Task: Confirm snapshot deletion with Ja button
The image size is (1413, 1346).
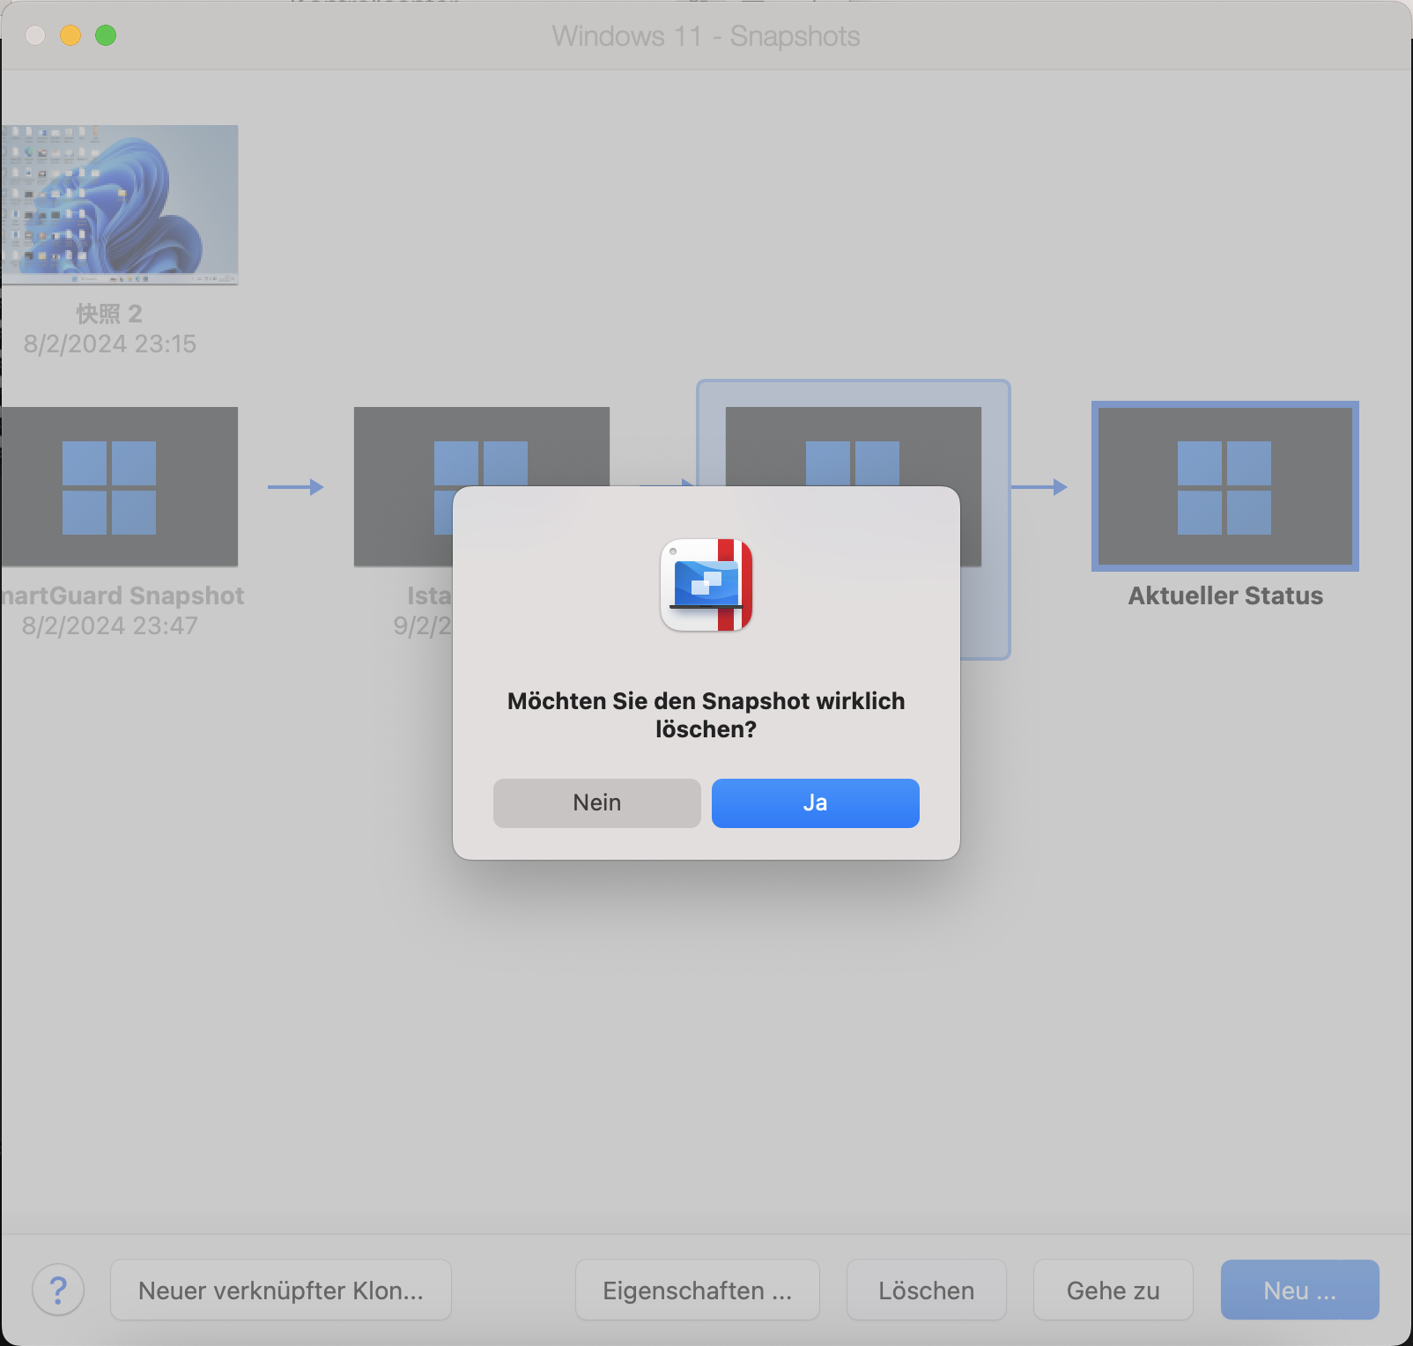Action: click(x=815, y=802)
